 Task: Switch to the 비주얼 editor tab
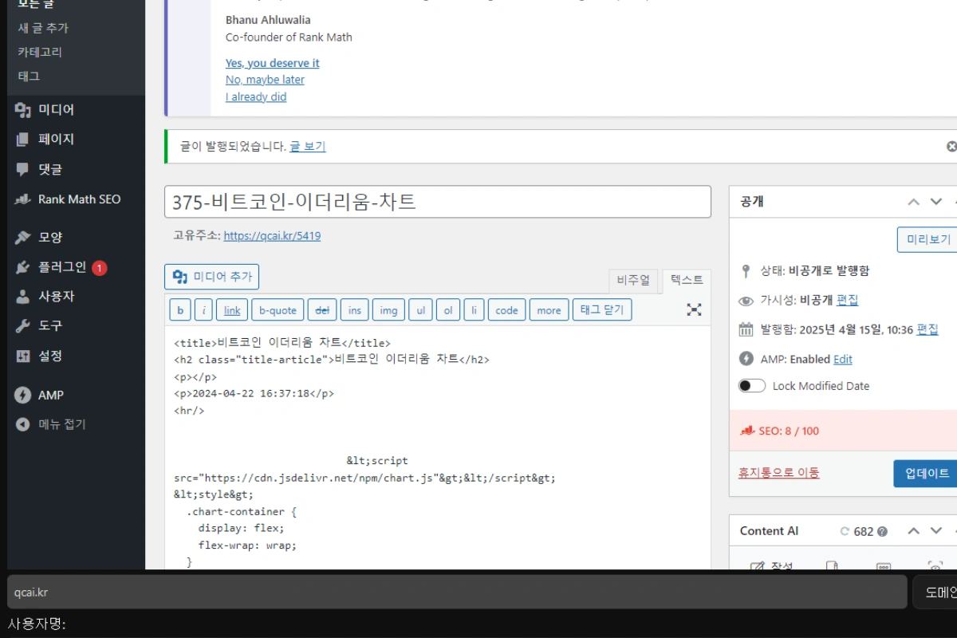click(x=633, y=280)
